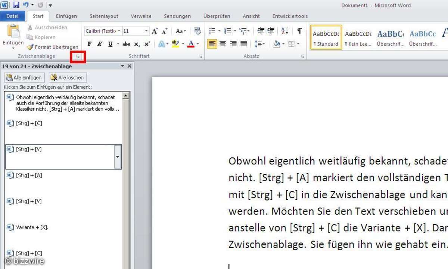Click clipboard scrollbar up arrow

126,96
